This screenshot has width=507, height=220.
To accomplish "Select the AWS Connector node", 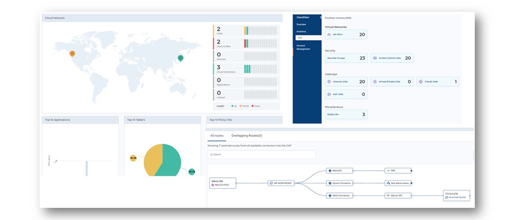I will [x=340, y=195].
